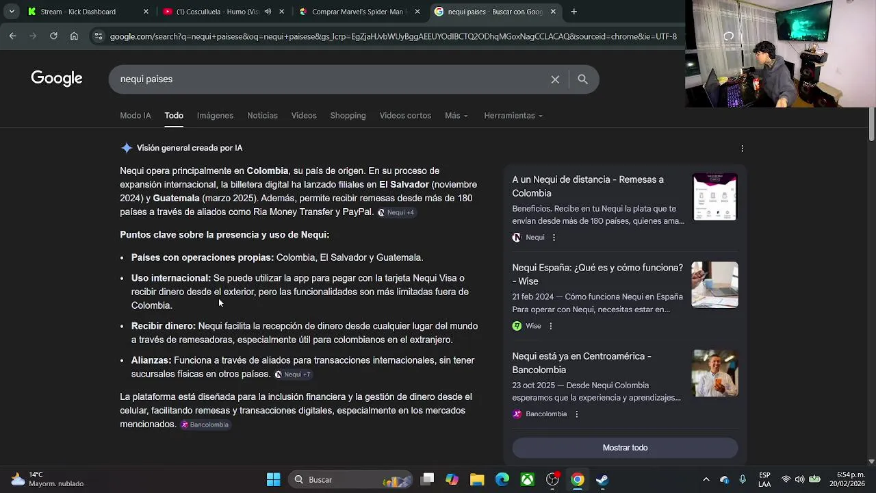This screenshot has width=876, height=493.
Task: Open Microsoft Edge from taskbar
Action: [502, 480]
